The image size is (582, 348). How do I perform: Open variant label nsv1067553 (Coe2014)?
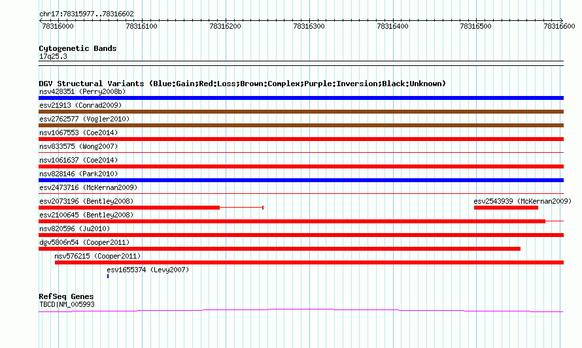click(x=78, y=133)
